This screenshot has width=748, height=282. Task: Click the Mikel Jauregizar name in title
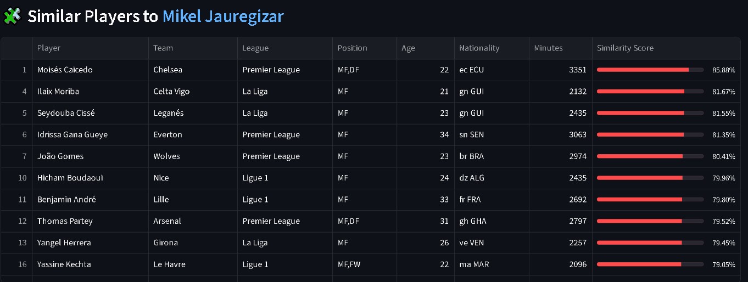pos(223,16)
